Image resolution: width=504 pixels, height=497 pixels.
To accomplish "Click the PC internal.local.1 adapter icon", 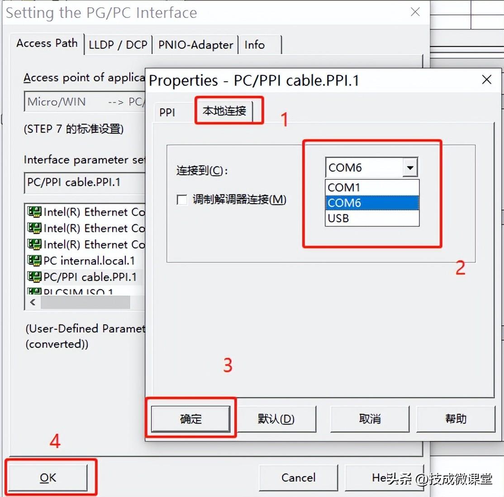I will coord(34,260).
